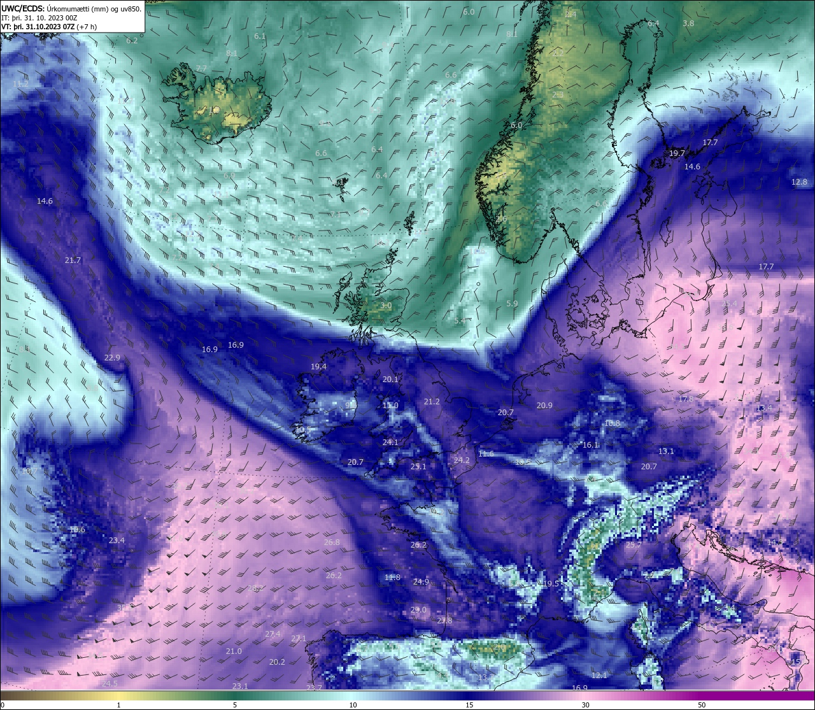
Task: Click the 10.8 value label
Action: pos(612,423)
